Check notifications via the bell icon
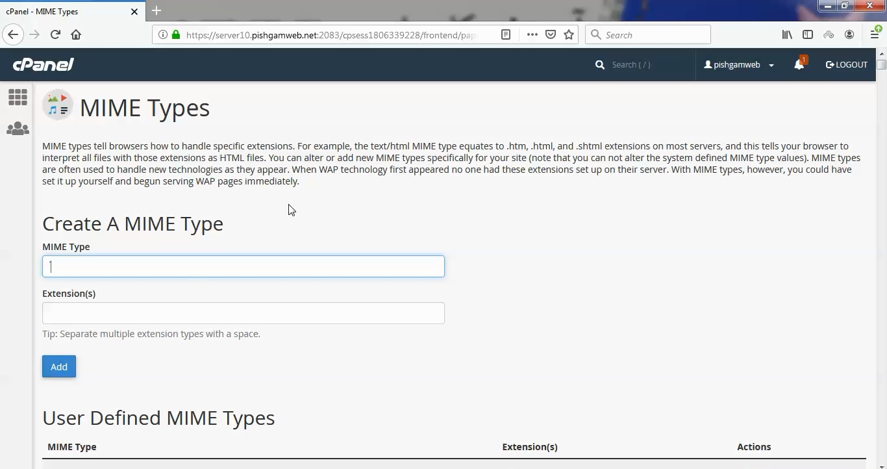The image size is (887, 469). (x=799, y=64)
